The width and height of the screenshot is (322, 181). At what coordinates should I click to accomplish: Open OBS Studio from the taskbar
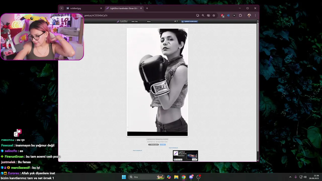tap(198, 177)
